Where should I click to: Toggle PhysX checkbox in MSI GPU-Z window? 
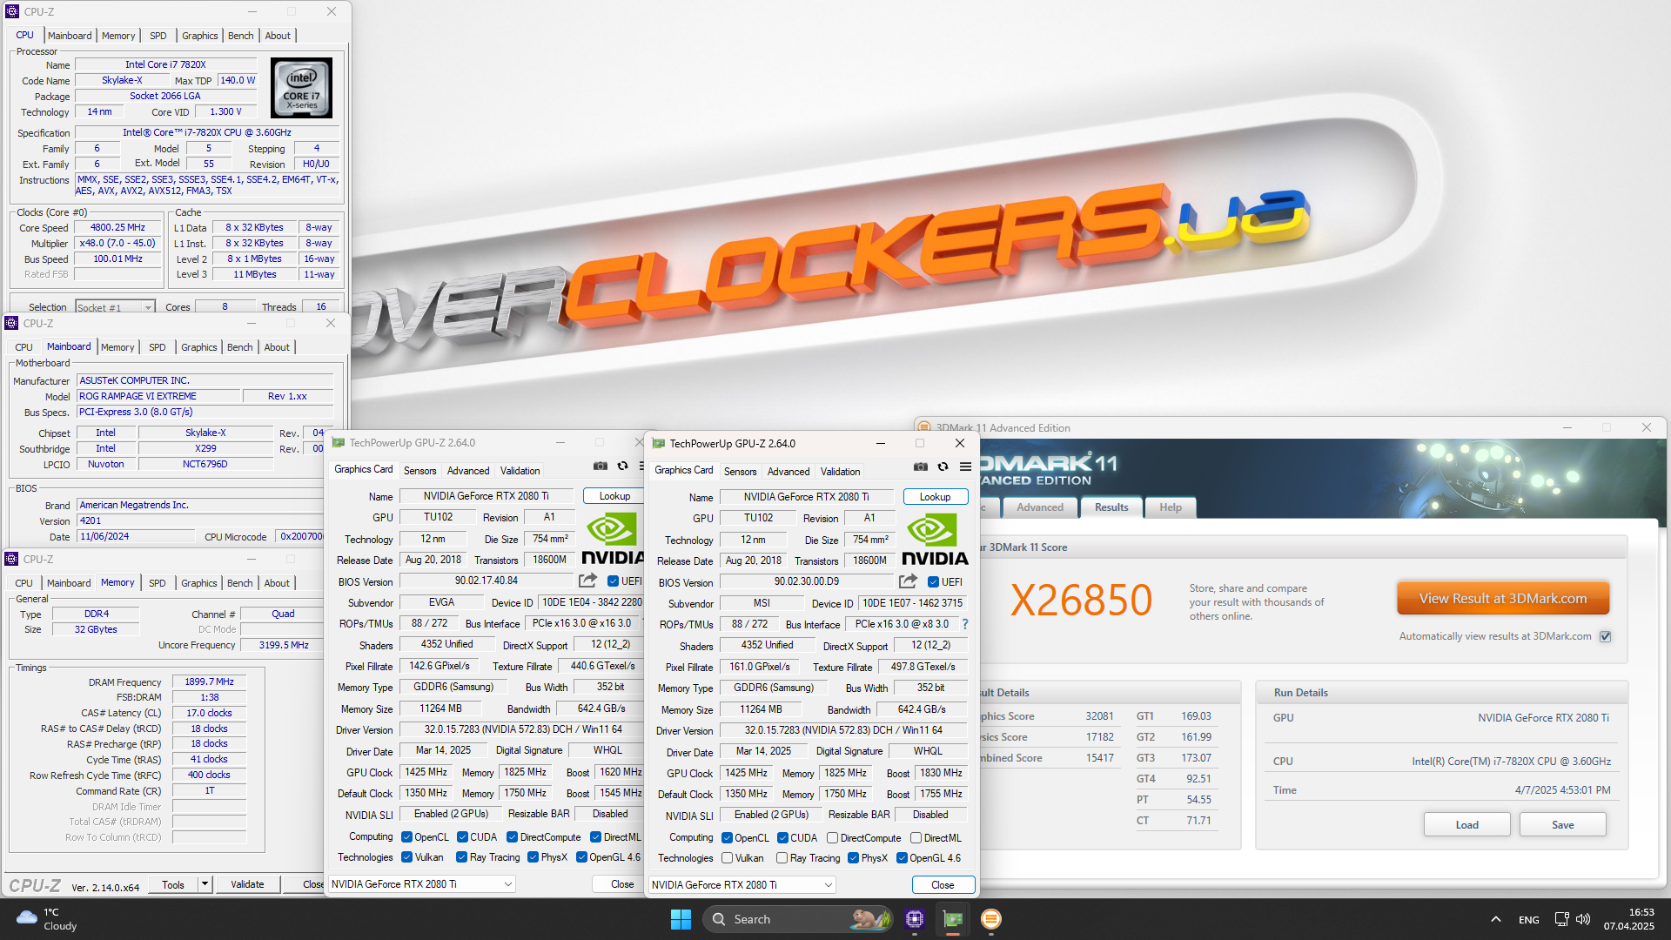point(854,858)
